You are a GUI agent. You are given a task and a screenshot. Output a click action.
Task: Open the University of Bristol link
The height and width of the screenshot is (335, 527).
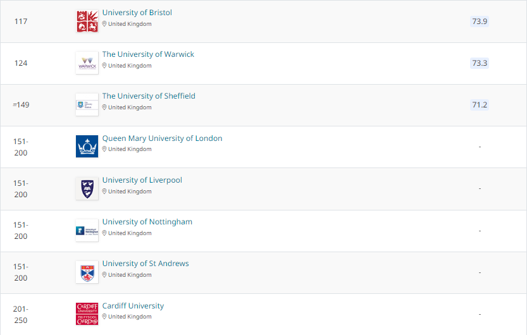tap(137, 13)
